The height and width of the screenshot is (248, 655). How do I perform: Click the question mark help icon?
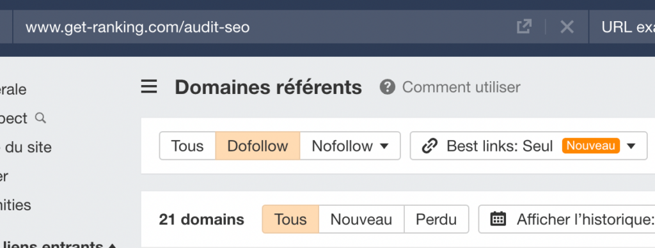point(387,88)
